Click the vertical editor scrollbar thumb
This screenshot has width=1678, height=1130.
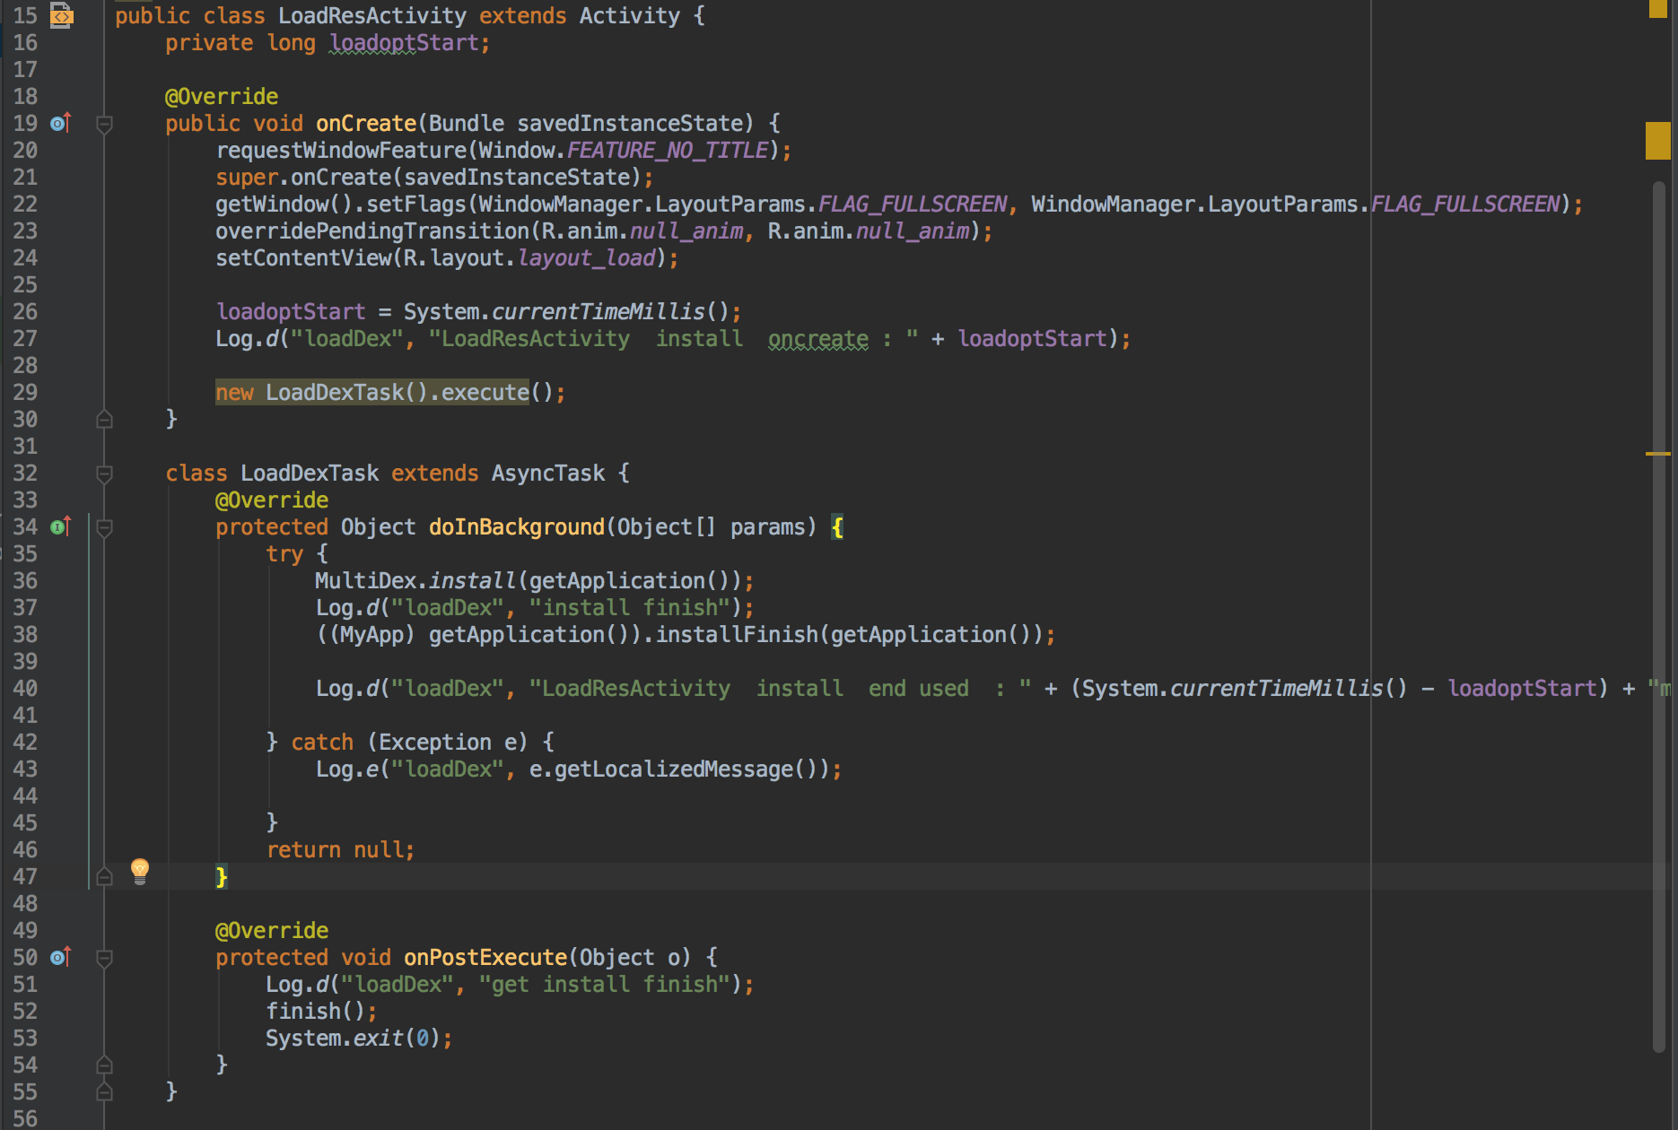1658,616
